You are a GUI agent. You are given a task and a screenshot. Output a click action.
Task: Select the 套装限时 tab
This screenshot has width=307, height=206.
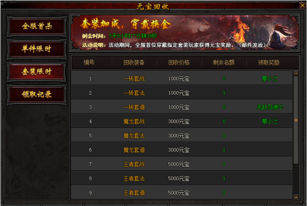click(x=36, y=72)
